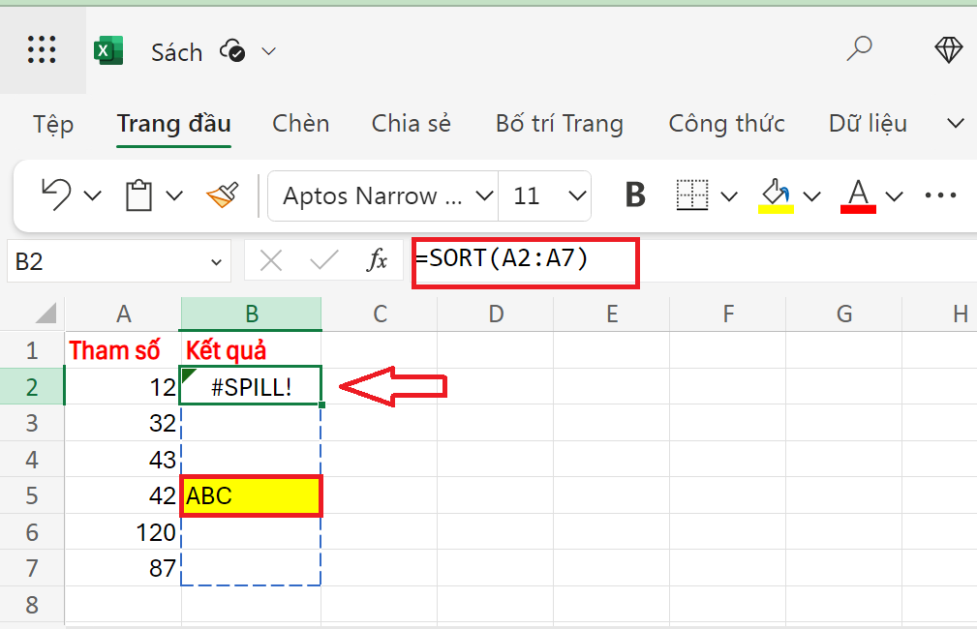Viewport: 977px width, 629px height.
Task: Switch to the Dữ liệu tab
Action: (868, 123)
